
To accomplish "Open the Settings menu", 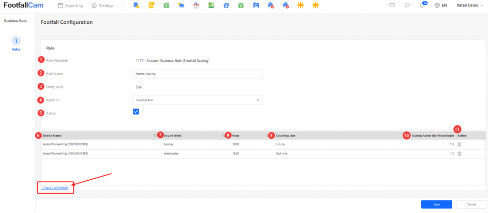I will [x=102, y=6].
